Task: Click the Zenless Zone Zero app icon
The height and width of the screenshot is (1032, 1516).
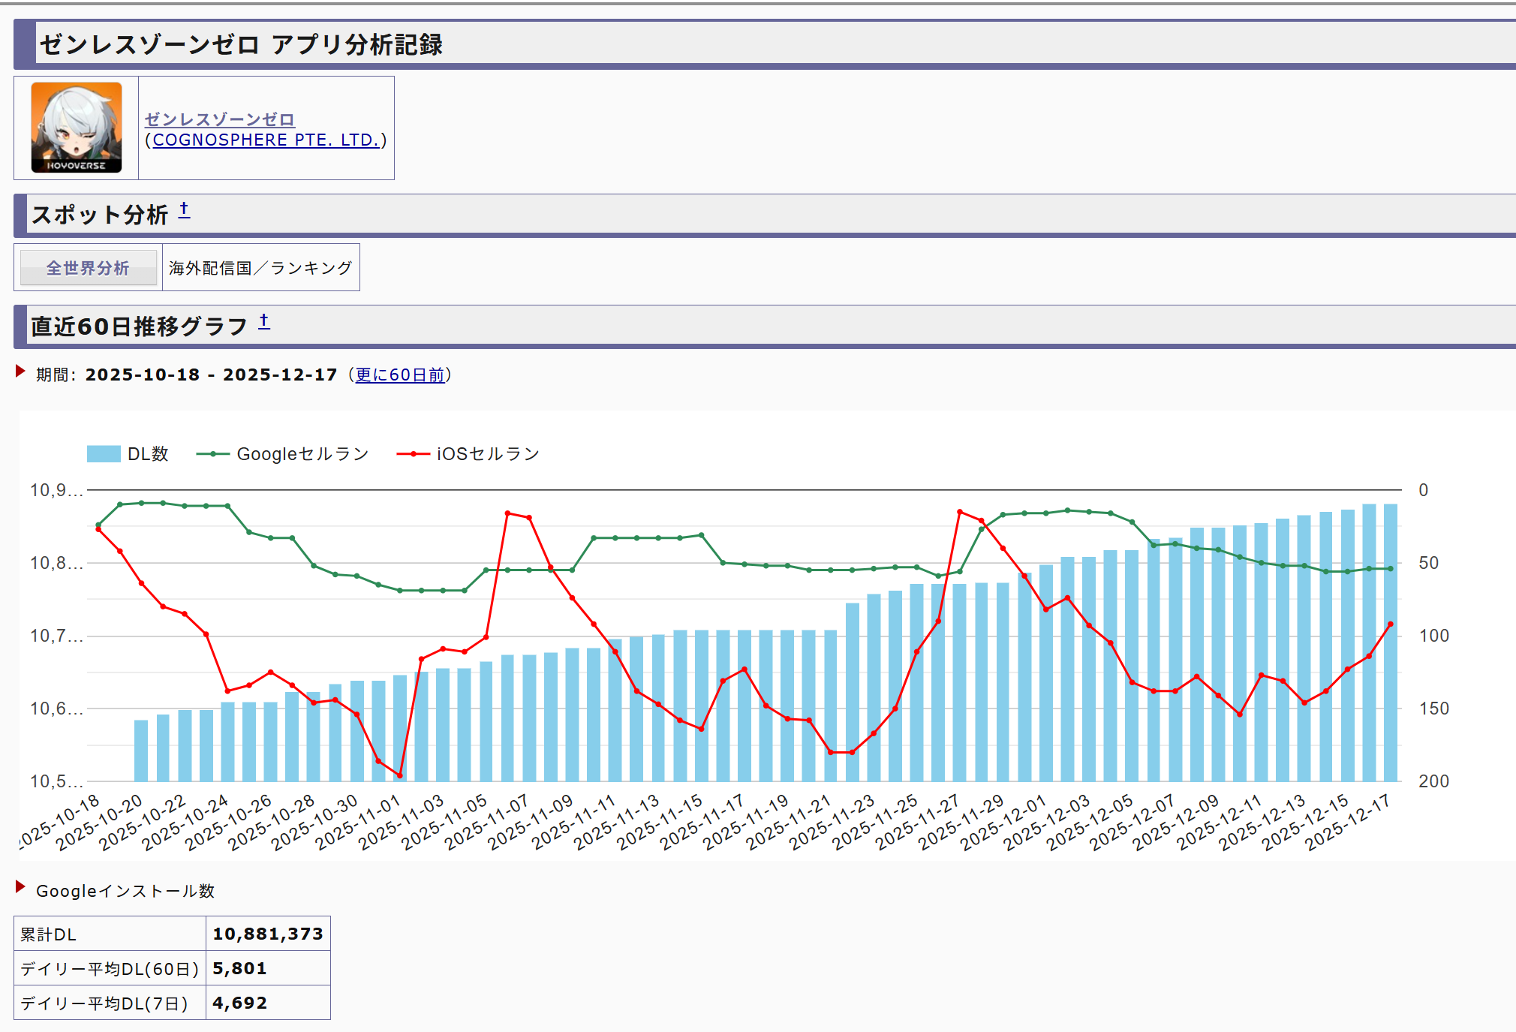Action: click(x=76, y=128)
